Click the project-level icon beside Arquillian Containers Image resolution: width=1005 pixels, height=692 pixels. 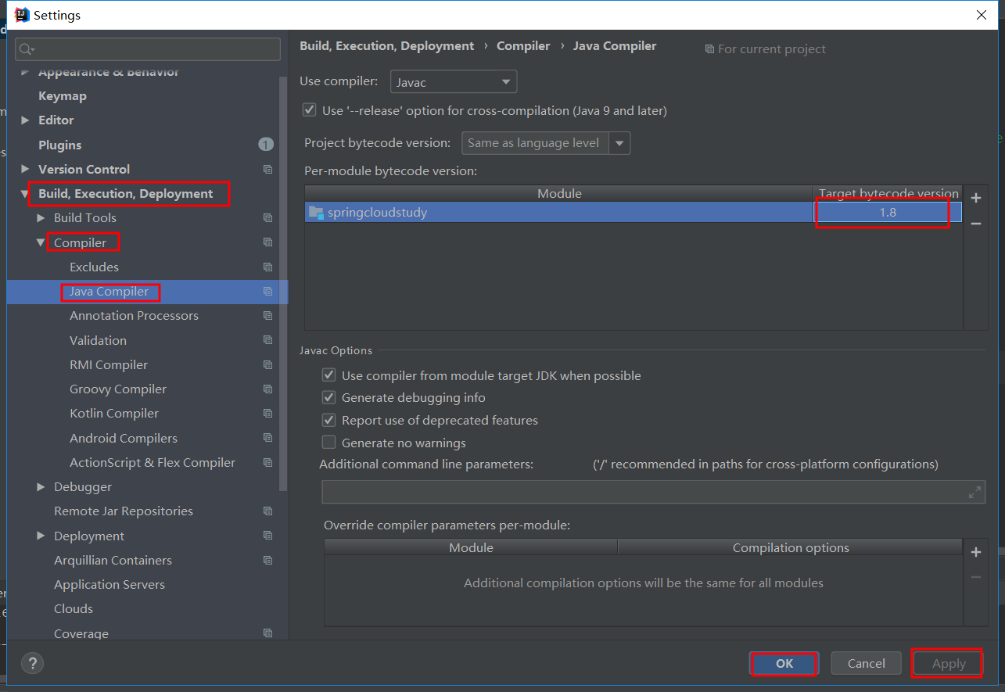(x=268, y=561)
